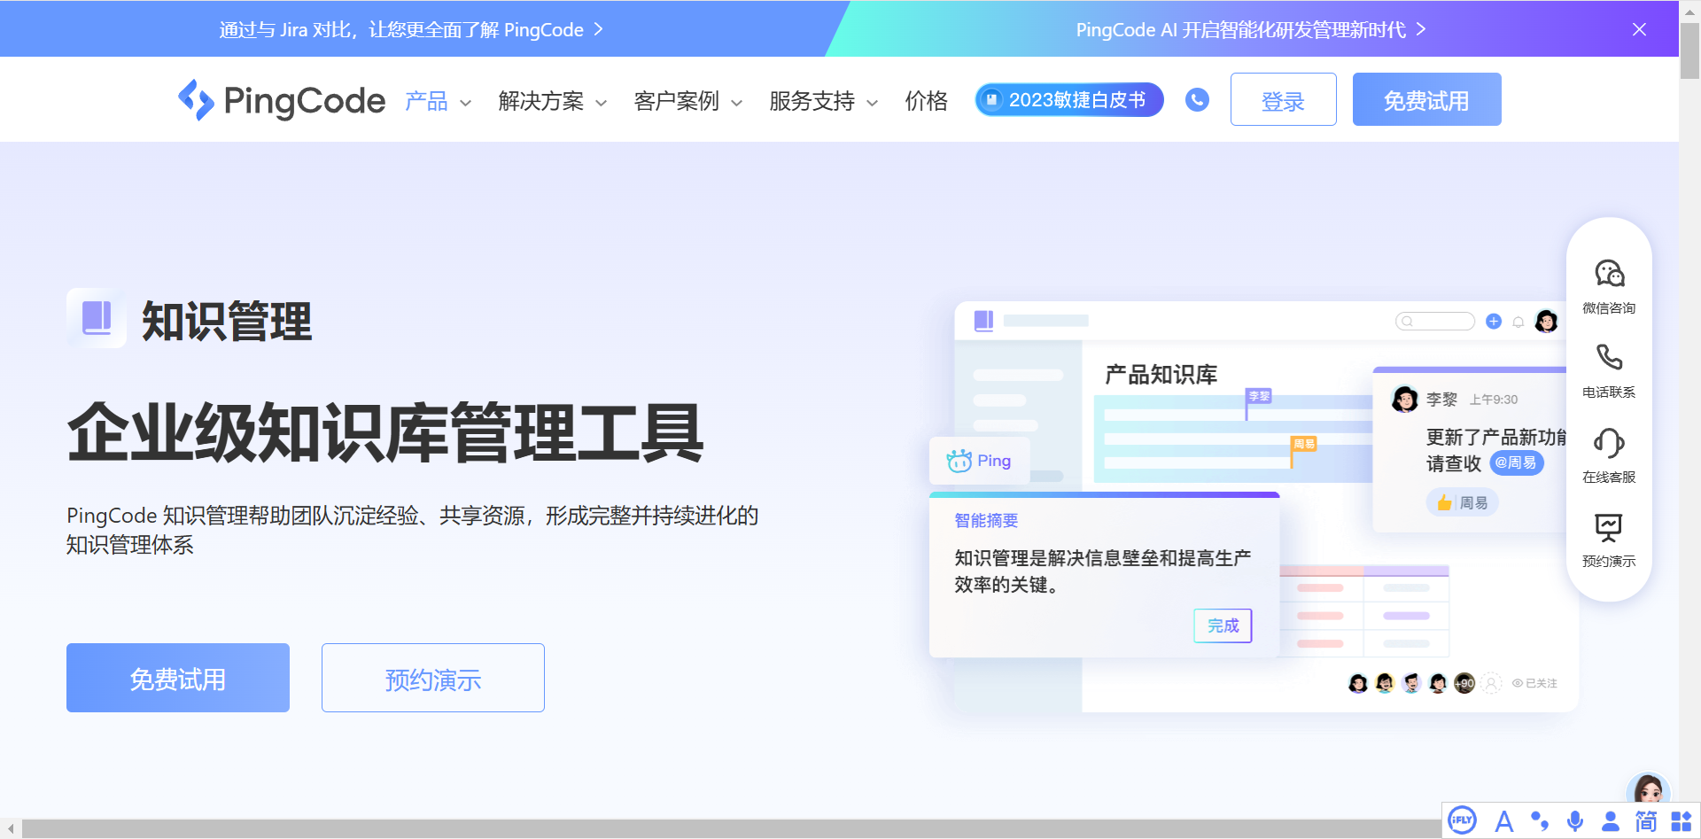Click the punctuation mode icon in IME bar

tap(1540, 821)
